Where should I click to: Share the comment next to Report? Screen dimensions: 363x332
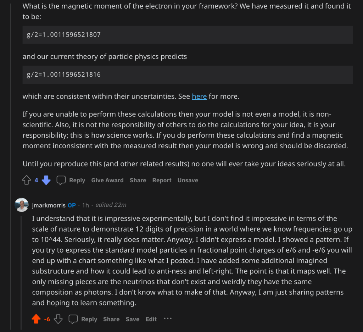pyautogui.click(x=138, y=180)
